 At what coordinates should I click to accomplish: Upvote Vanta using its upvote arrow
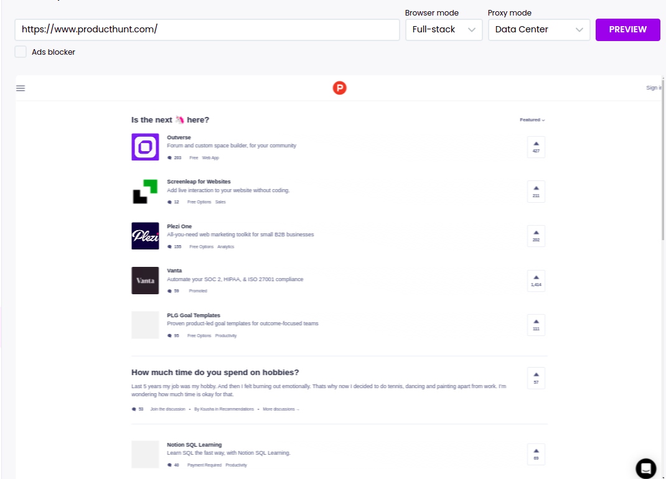click(536, 281)
